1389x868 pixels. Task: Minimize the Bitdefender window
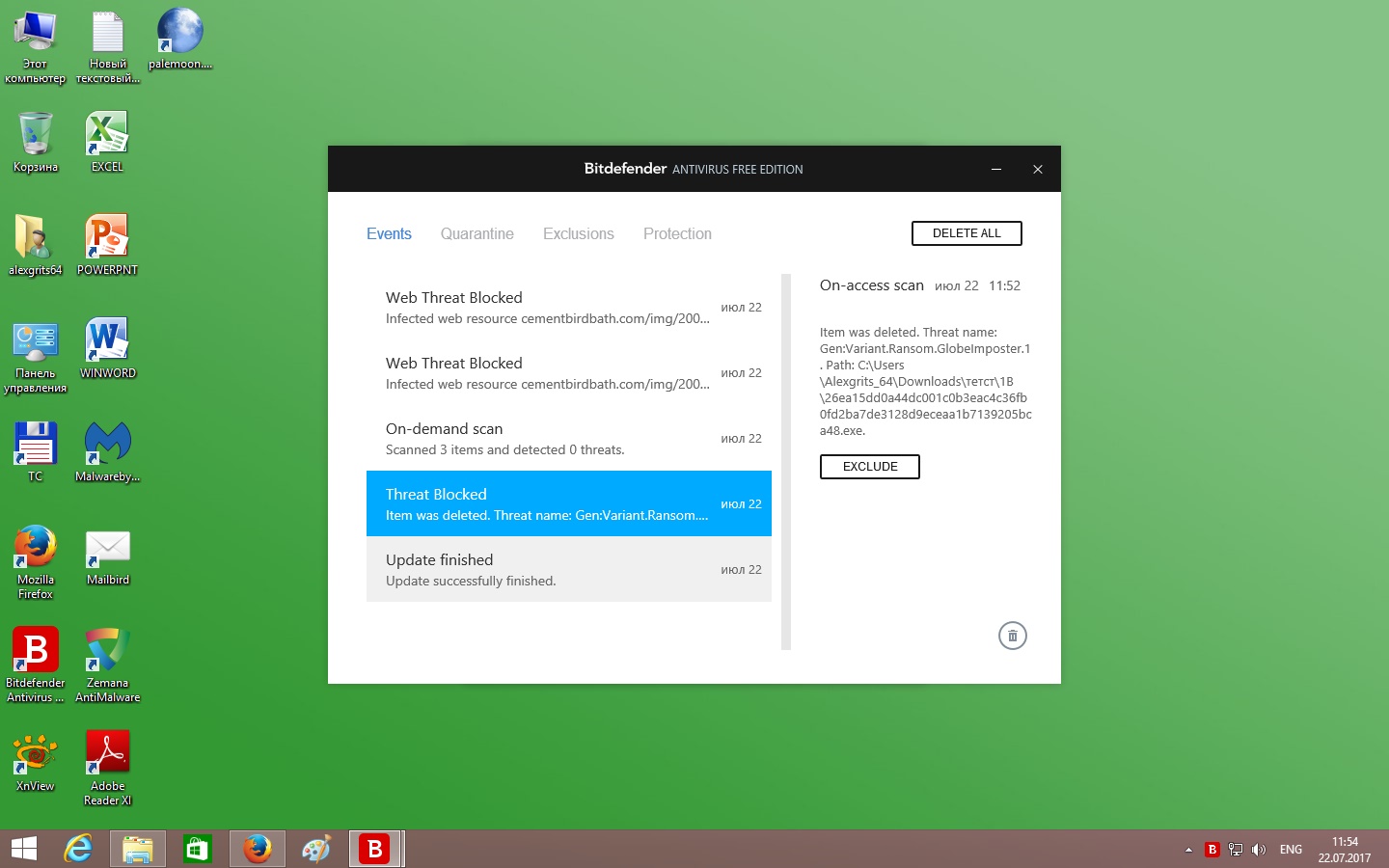click(x=996, y=169)
